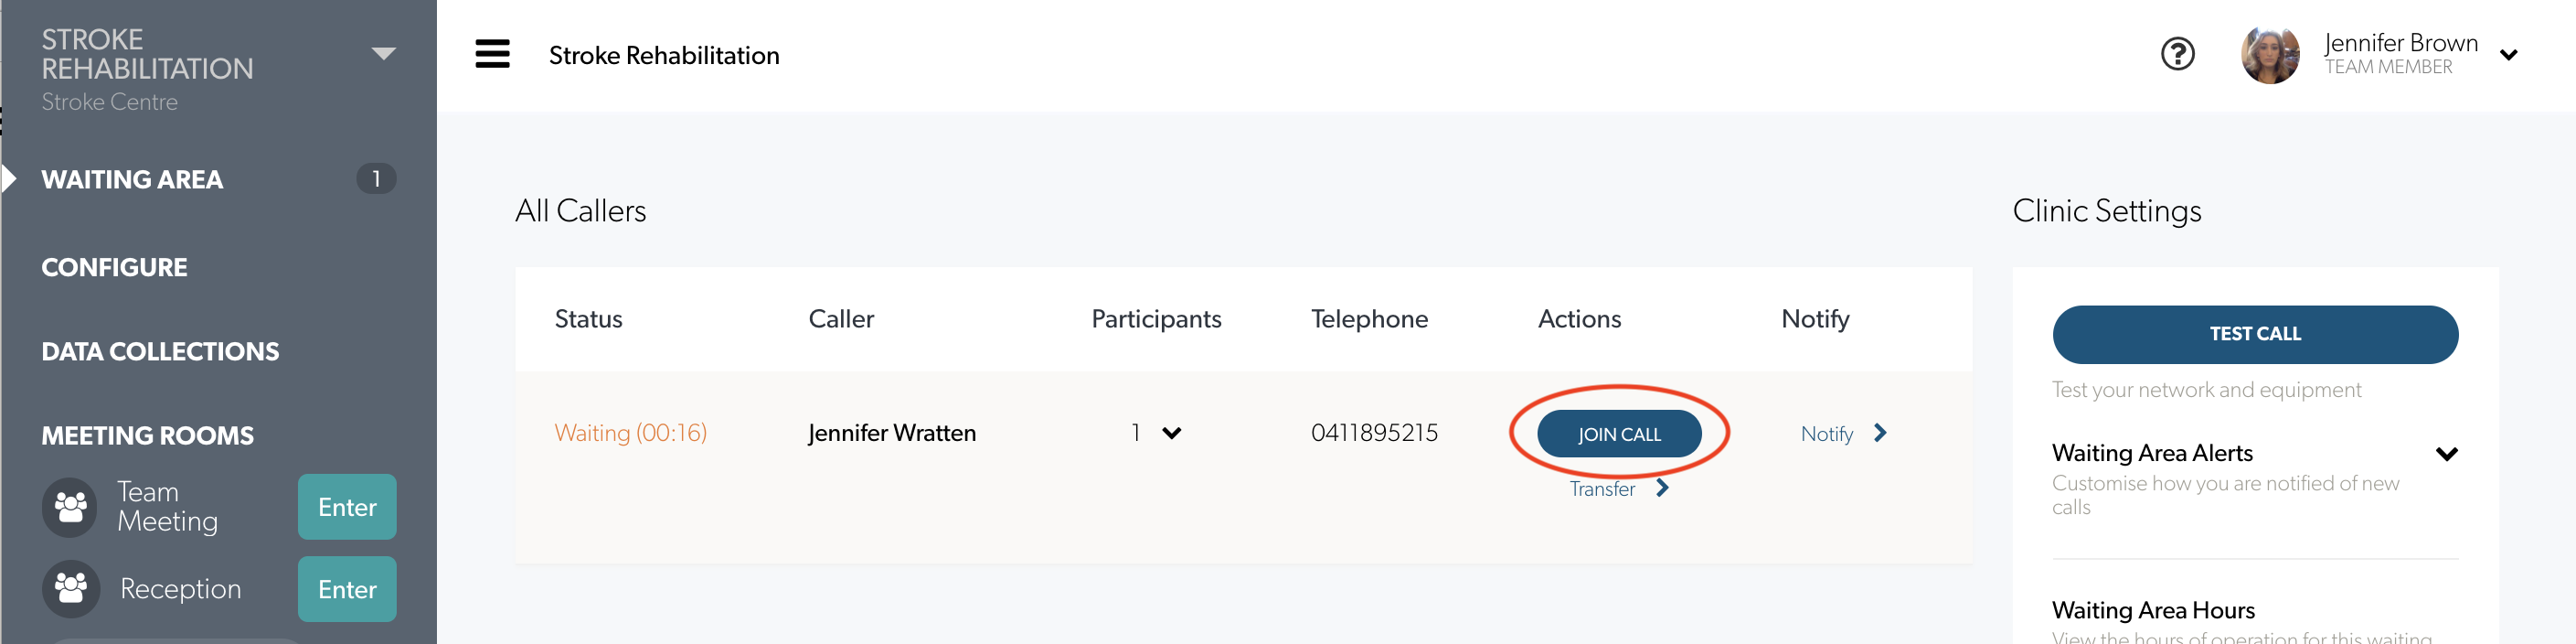Open the hamburger menu icon
This screenshot has width=2576, height=644.
point(492,54)
